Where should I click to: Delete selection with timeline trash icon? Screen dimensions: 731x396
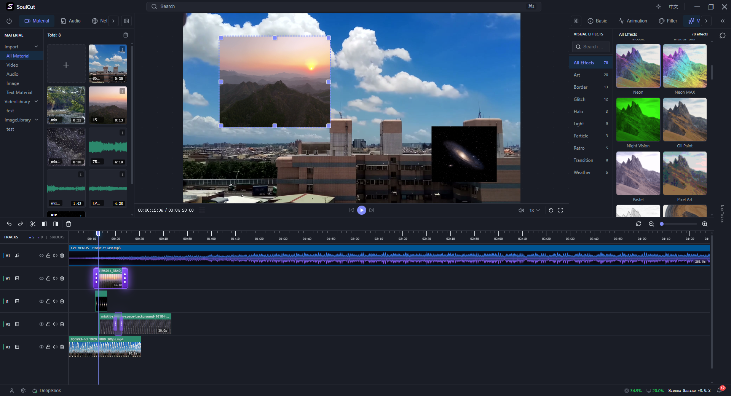[x=69, y=224]
